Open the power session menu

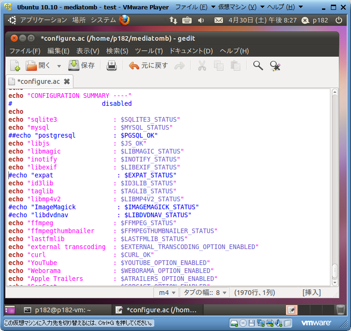point(339,20)
